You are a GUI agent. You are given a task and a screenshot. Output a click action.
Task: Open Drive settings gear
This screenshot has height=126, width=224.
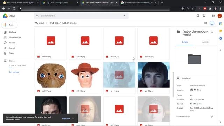pos(204,16)
